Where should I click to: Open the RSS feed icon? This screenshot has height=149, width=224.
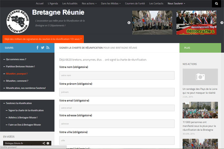click(x=48, y=48)
